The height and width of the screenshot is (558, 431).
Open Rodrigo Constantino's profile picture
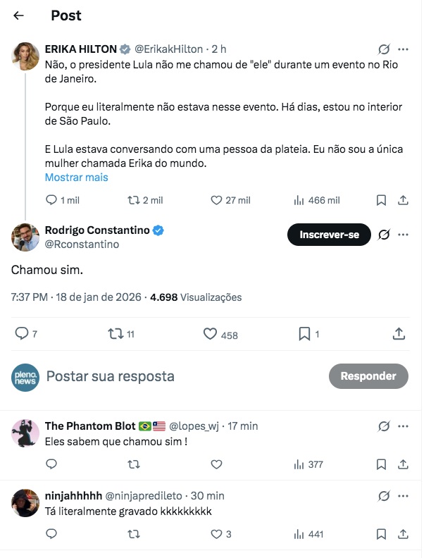tap(25, 237)
